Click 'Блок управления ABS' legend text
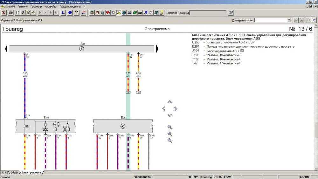318x179 pixels. [x=223, y=51]
